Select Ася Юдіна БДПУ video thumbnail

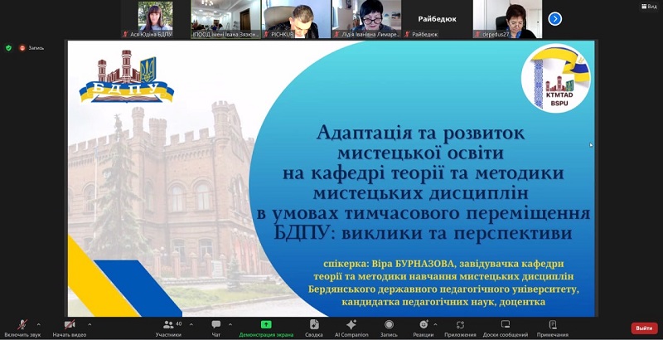156,19
